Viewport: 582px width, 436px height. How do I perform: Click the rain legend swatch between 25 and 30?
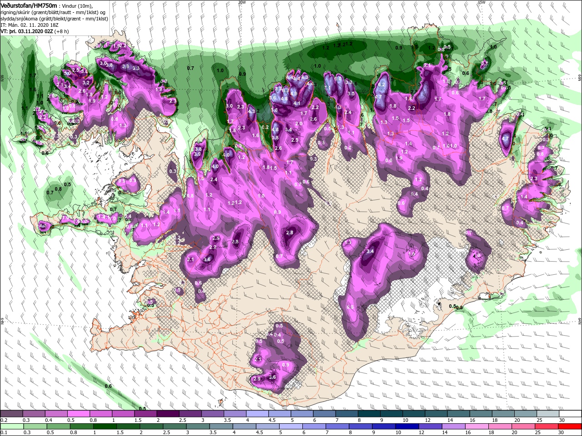pos(547,427)
